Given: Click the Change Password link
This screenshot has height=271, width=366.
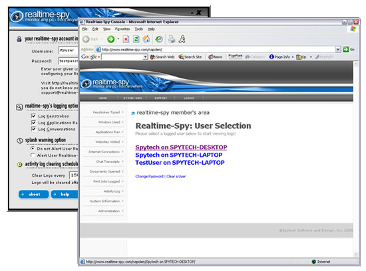Looking at the screenshot, I should 149,177.
